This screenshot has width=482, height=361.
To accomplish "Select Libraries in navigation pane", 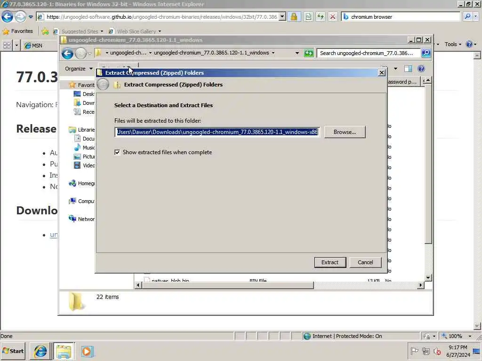I will tap(82, 130).
